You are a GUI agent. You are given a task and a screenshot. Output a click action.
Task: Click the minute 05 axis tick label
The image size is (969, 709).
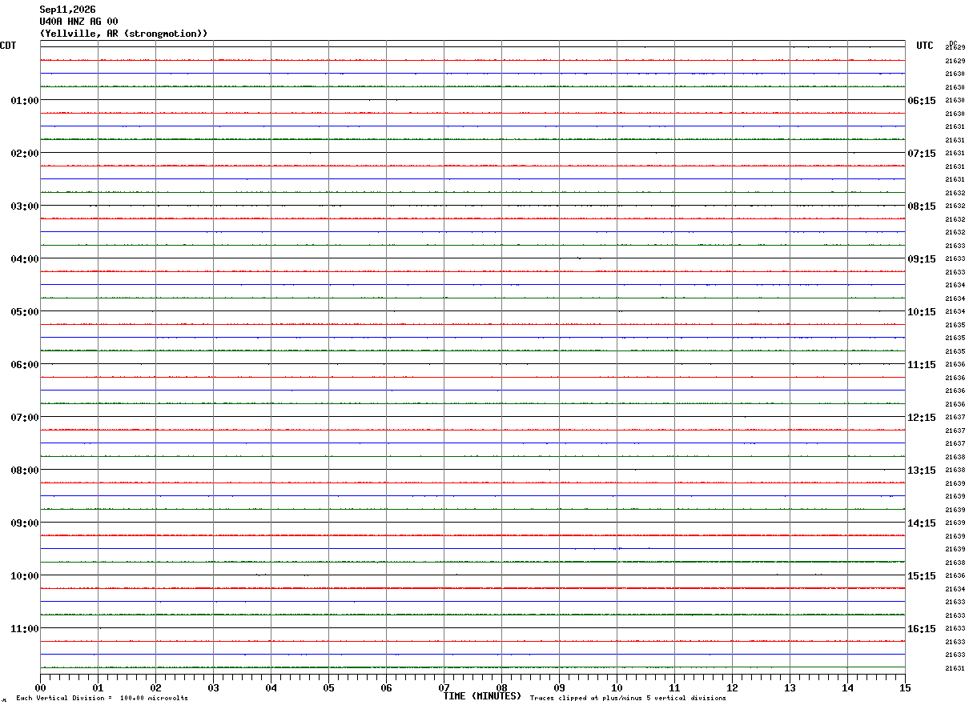328,687
